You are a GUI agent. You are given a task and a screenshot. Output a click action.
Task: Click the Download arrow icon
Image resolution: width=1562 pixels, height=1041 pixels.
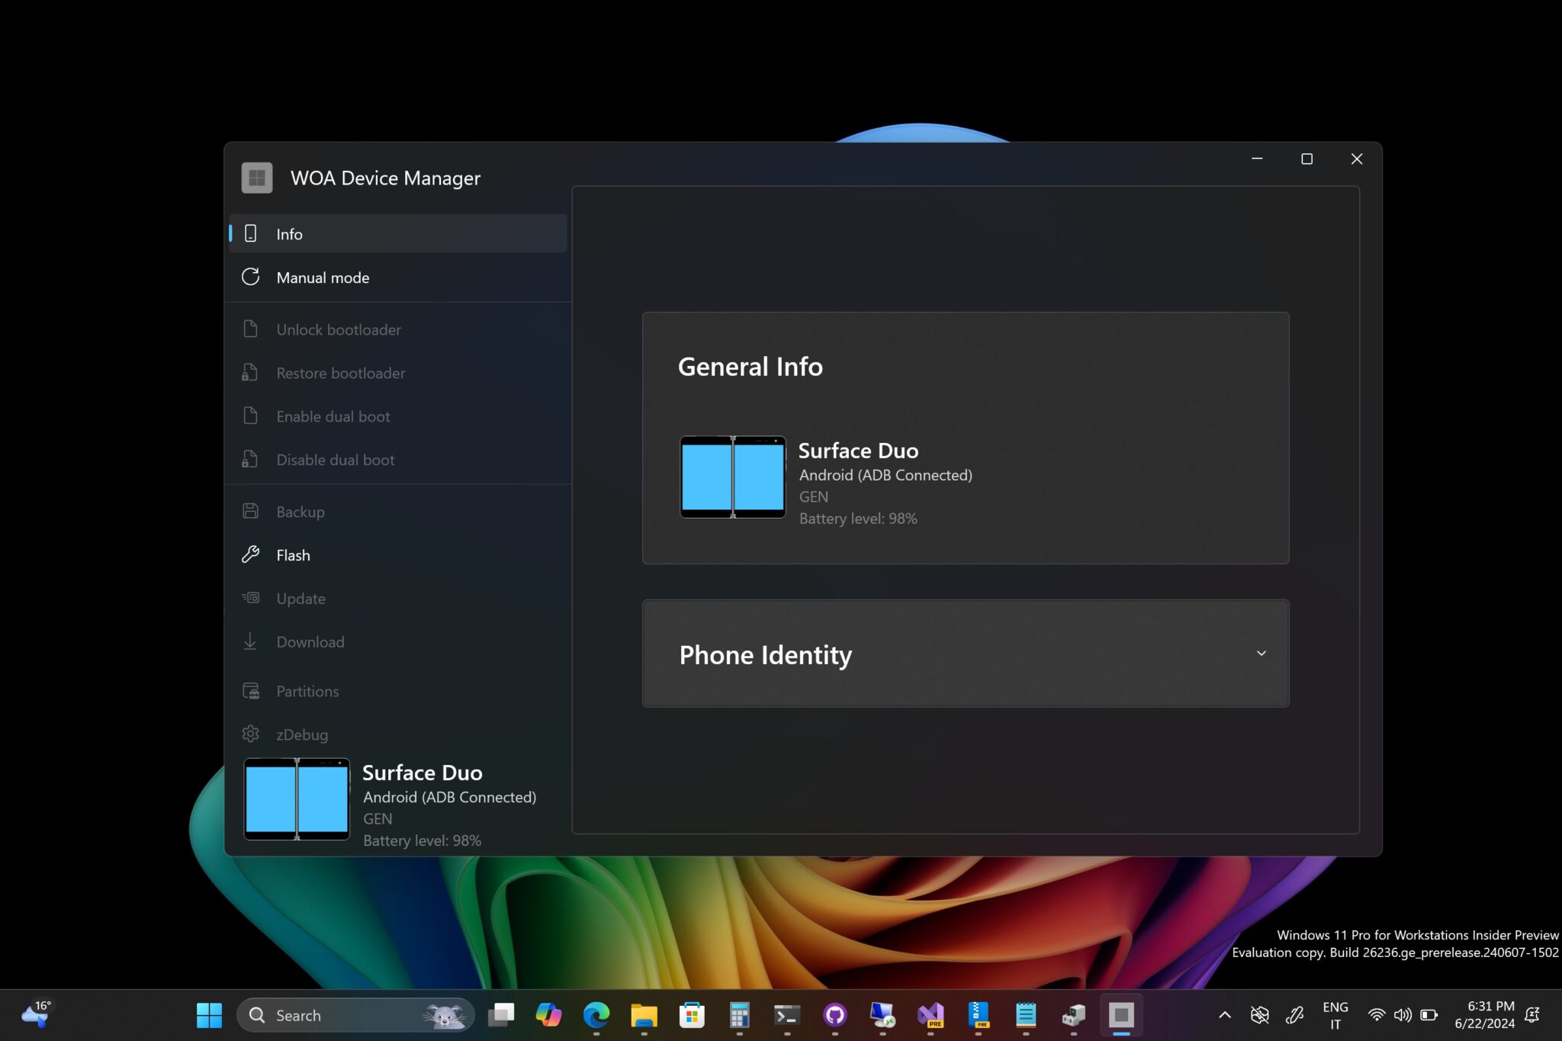251,641
